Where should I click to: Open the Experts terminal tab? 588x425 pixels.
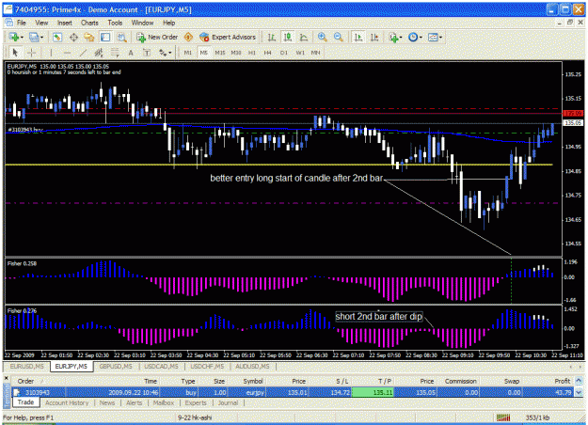196,402
